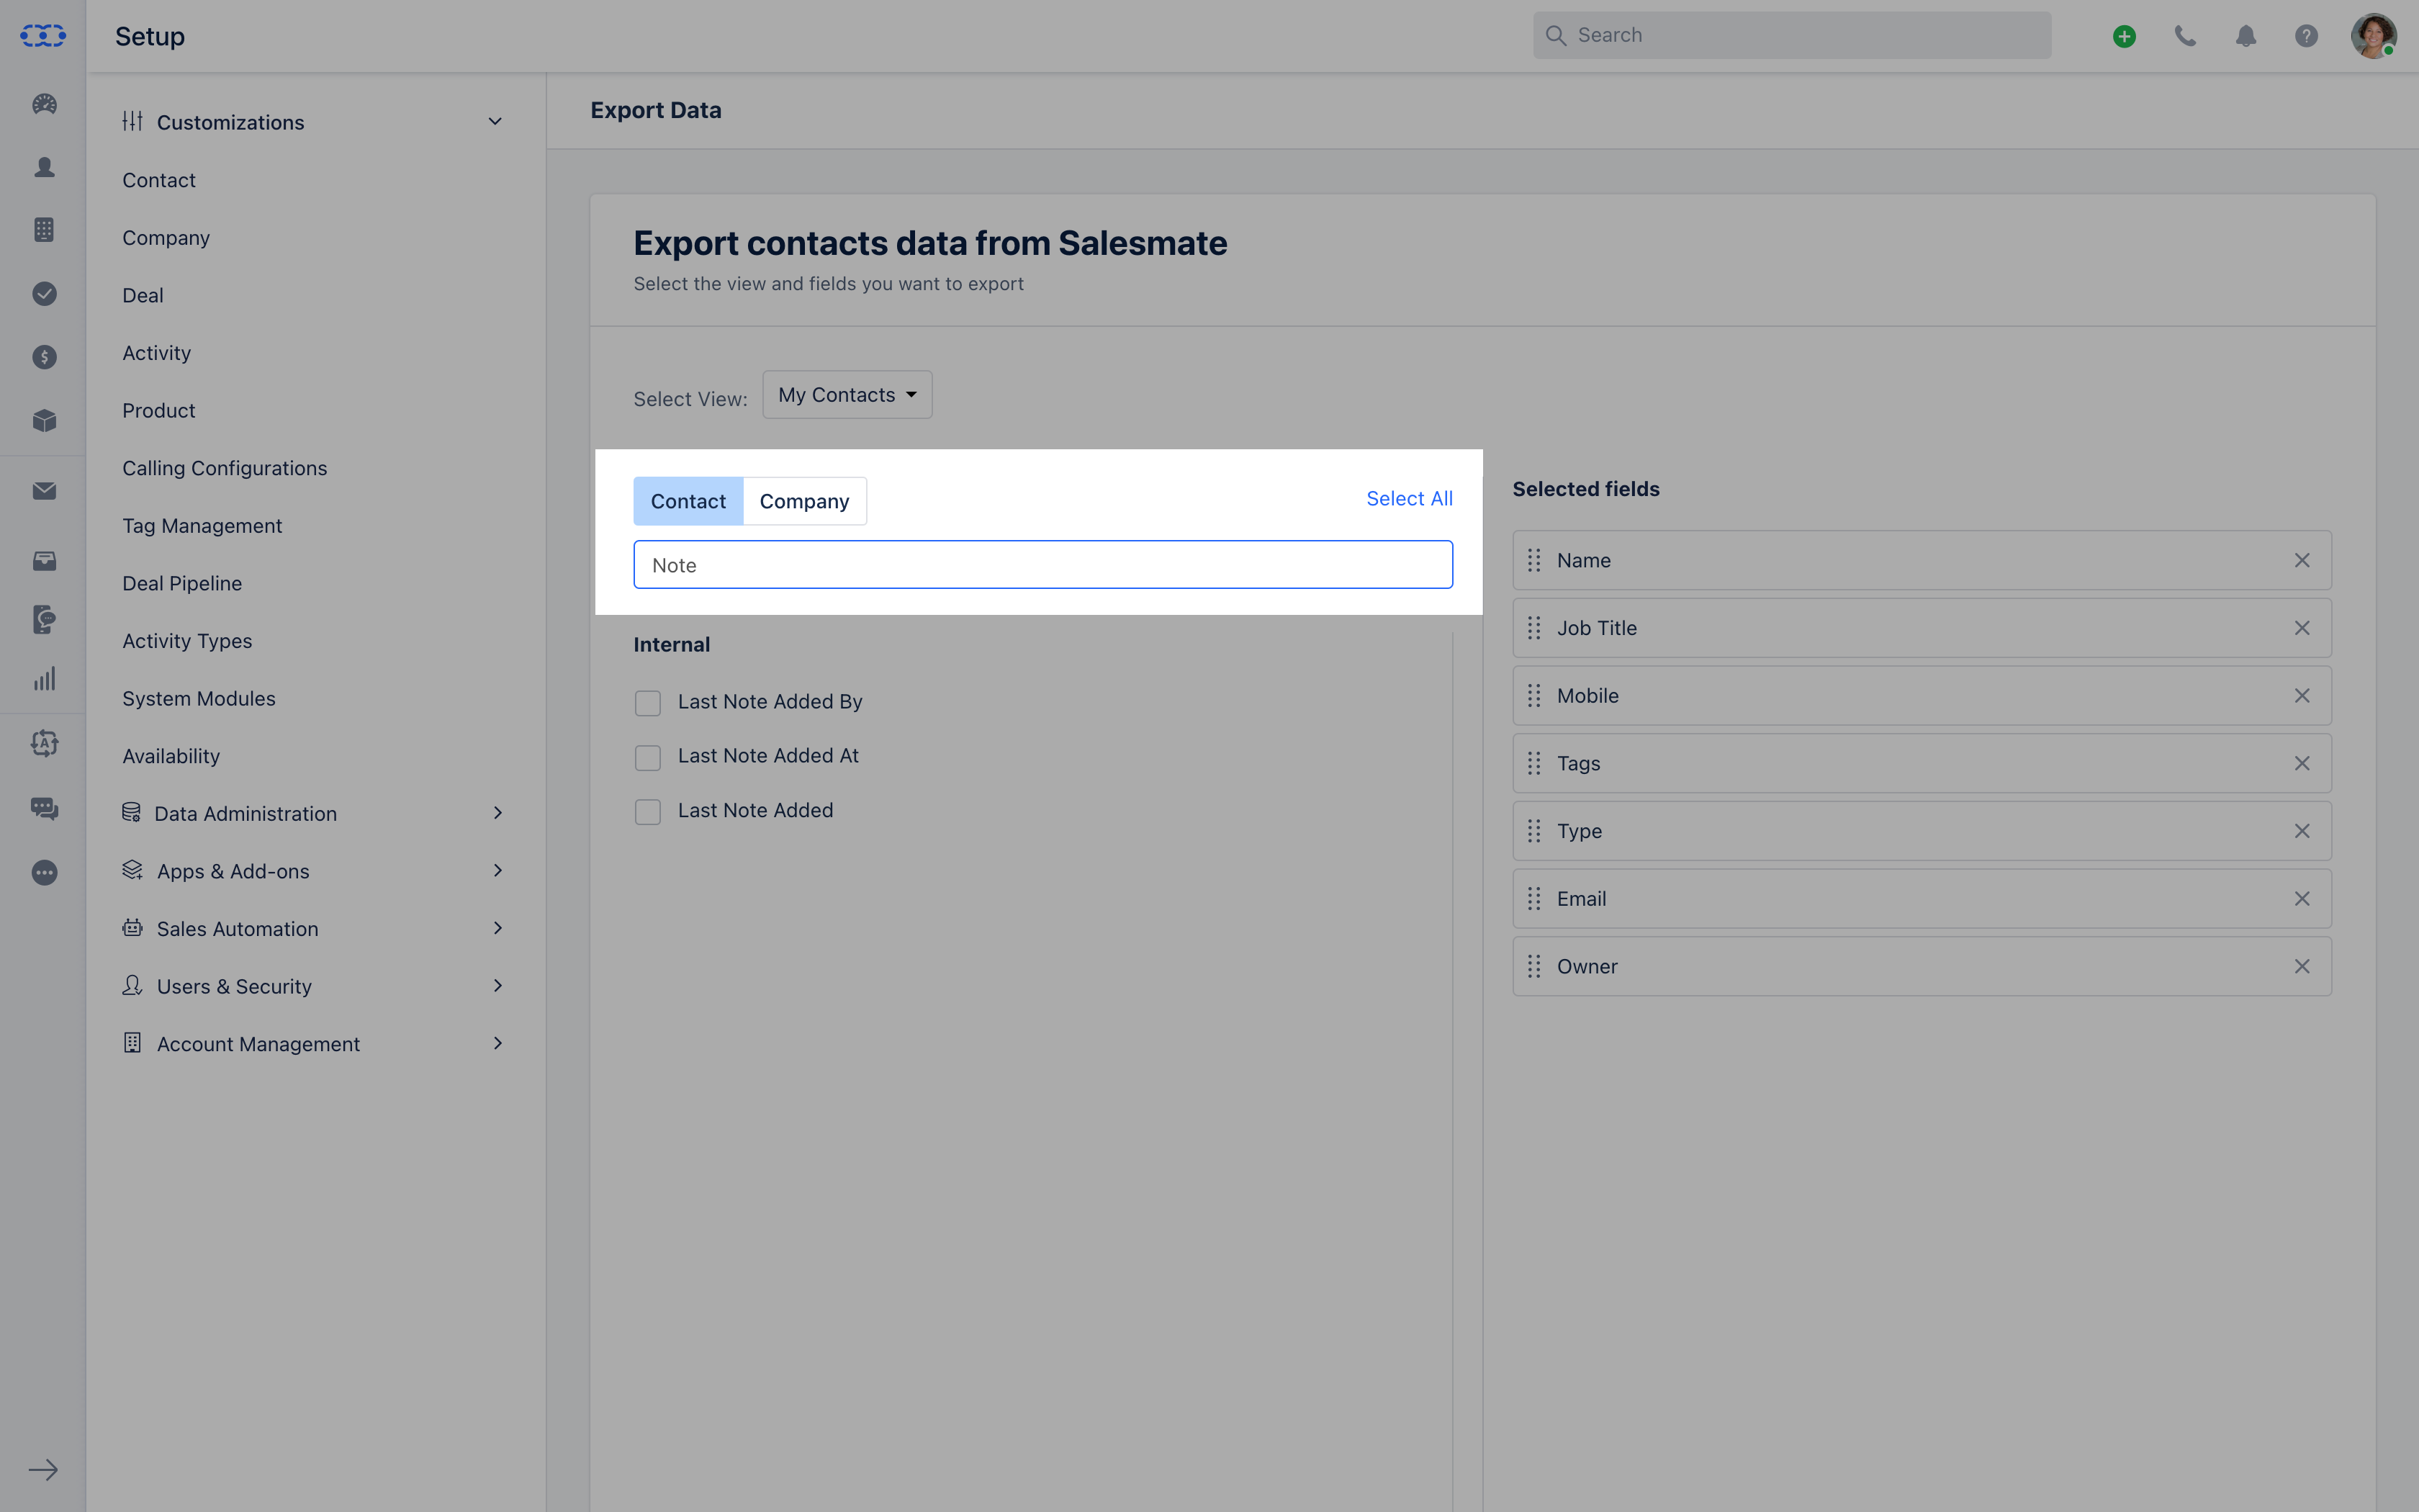Click the green quick add plus icon
The width and height of the screenshot is (2419, 1512).
[x=2124, y=36]
